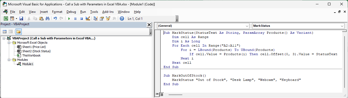
Task: Click Full Module View button at bottom
Action: (162, 95)
